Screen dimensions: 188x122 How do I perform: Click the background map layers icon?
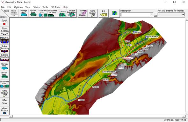(115, 13)
